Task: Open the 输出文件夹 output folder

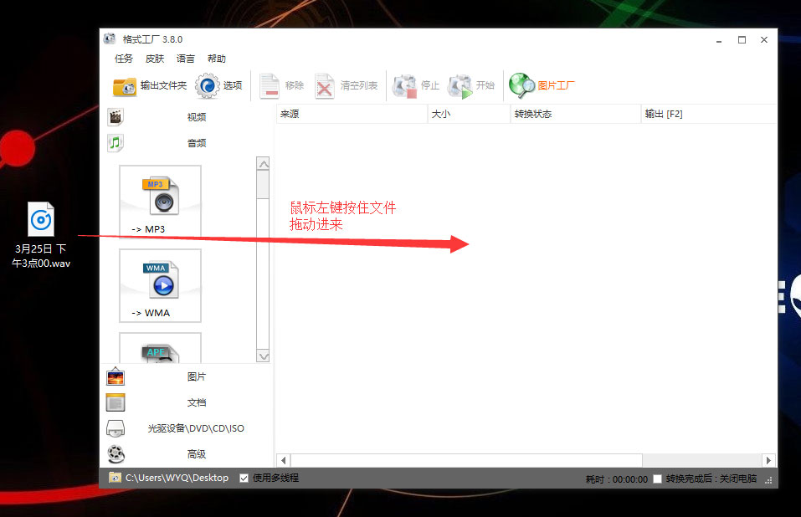Action: [x=149, y=85]
